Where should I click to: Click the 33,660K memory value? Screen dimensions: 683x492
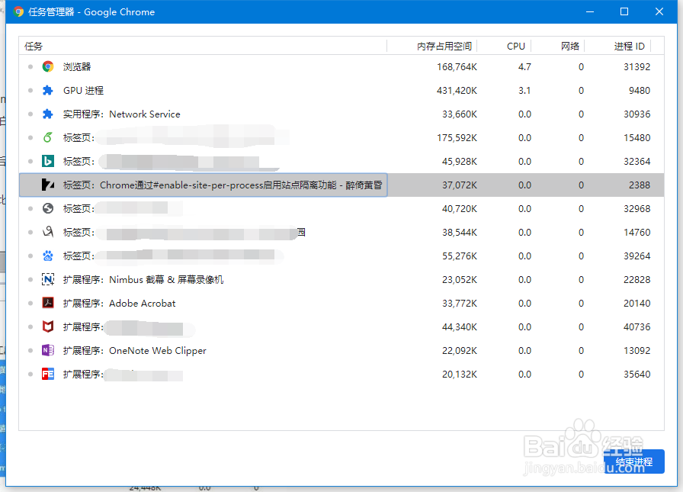pos(460,114)
